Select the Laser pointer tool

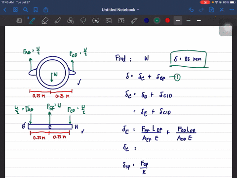pyautogui.click(x=134, y=21)
